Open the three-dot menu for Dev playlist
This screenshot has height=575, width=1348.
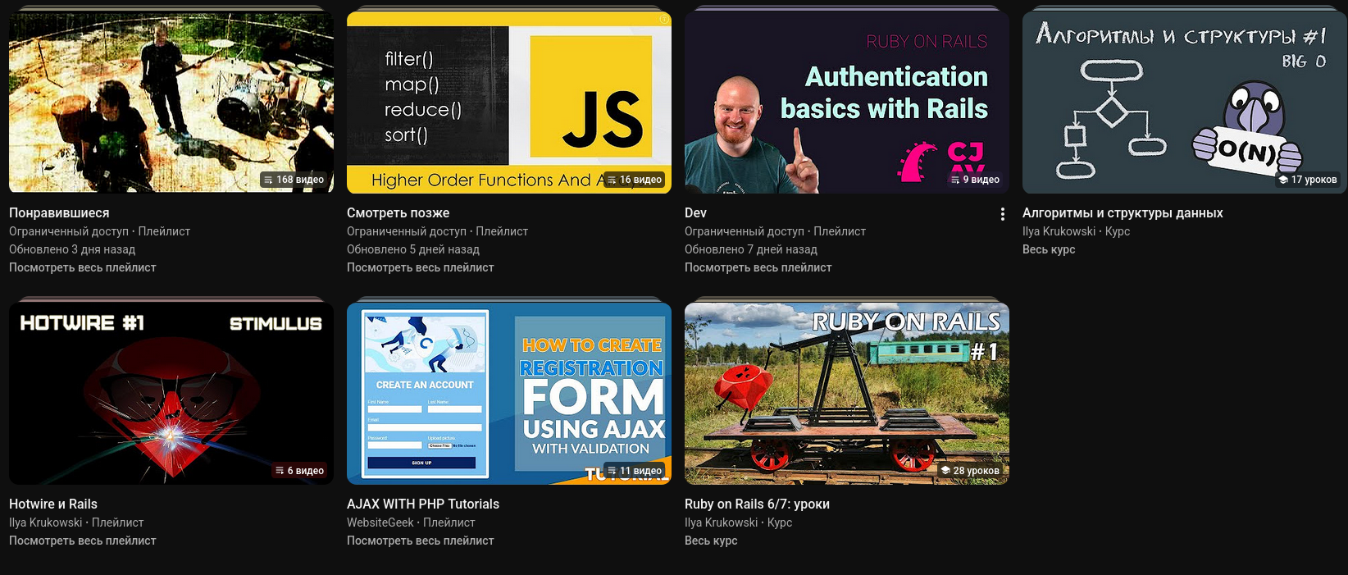point(1002,214)
